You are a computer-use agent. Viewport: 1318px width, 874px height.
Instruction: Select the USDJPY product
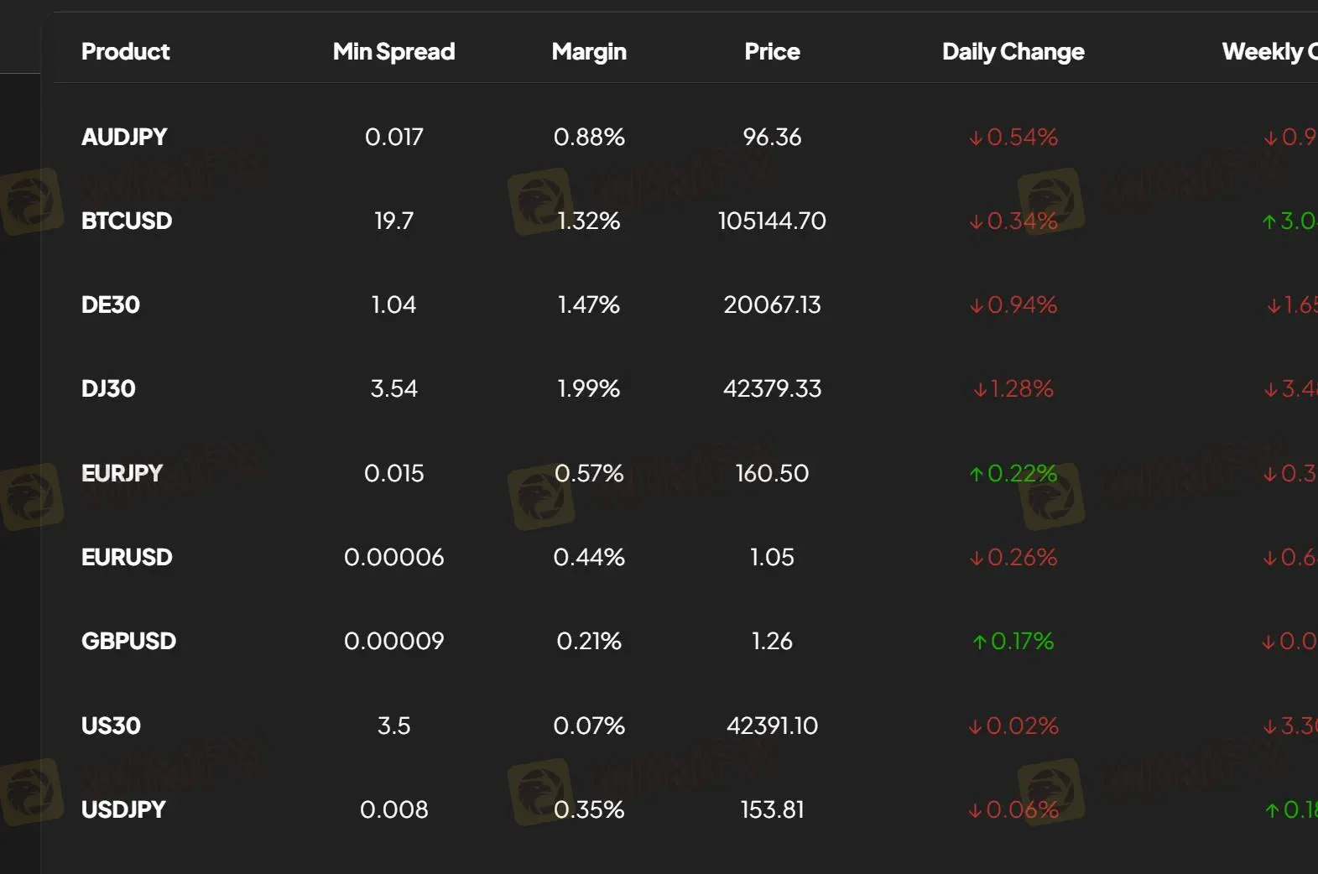123,809
